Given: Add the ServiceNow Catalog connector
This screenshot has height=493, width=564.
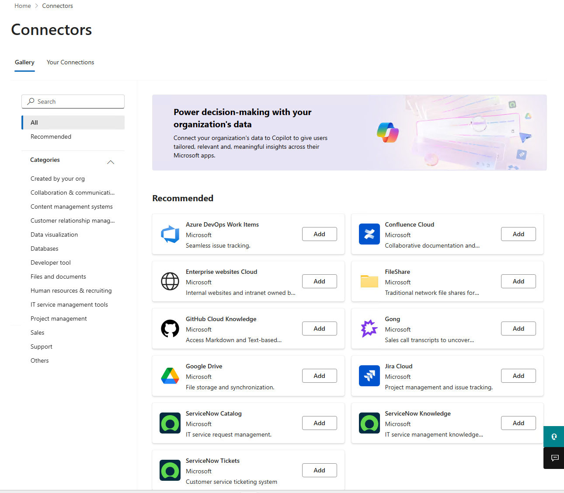Looking at the screenshot, I should click(320, 423).
